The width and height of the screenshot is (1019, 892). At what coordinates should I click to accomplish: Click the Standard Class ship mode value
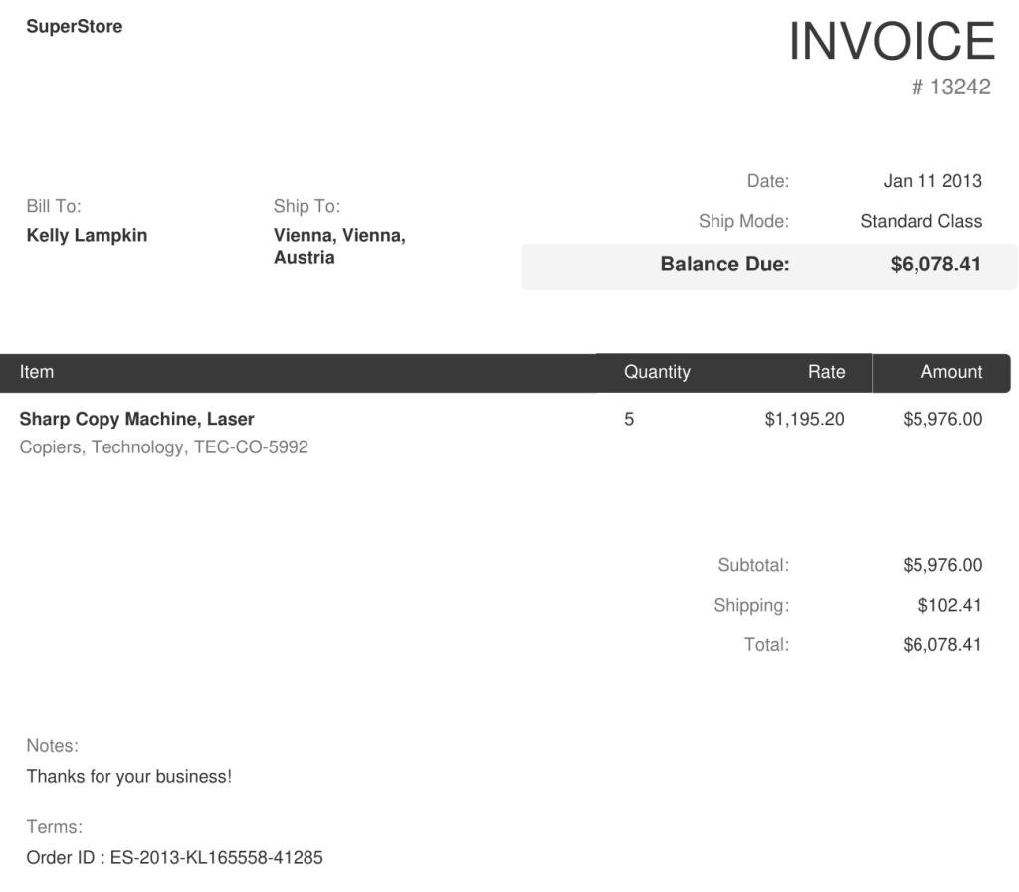(920, 222)
